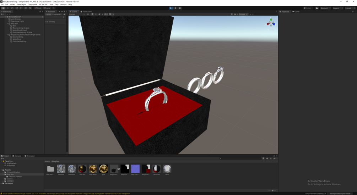
Task: Open the File menu
Action: pyautogui.click(x=2, y=5)
